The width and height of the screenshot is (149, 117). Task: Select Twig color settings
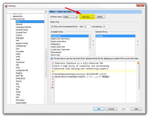18,87
